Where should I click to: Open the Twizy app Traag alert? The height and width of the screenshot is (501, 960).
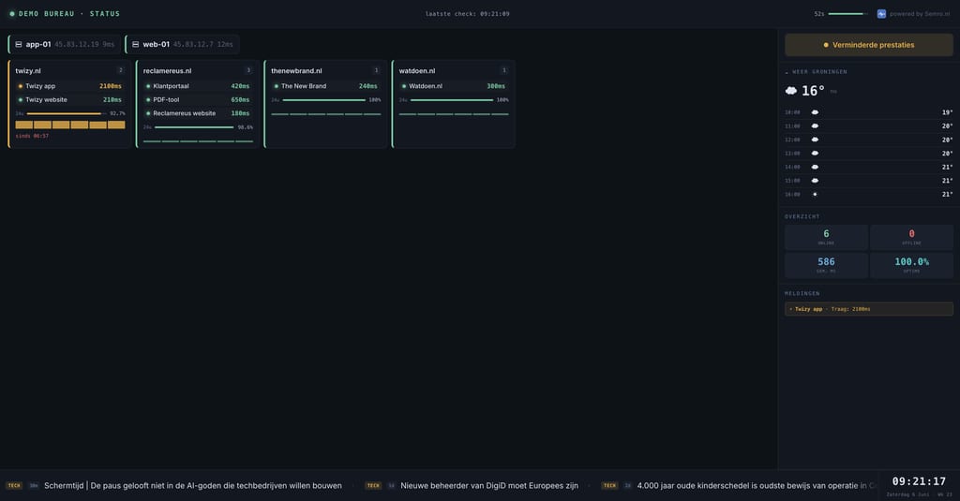pyautogui.click(x=869, y=309)
